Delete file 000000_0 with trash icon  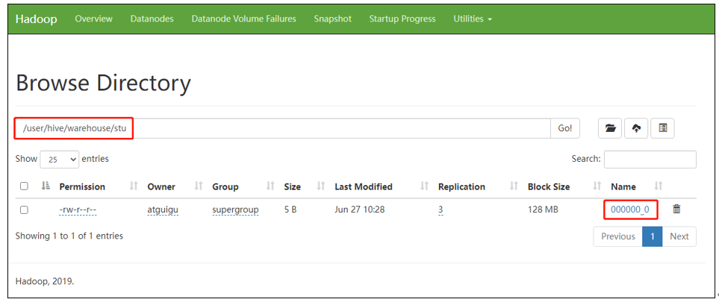point(676,210)
